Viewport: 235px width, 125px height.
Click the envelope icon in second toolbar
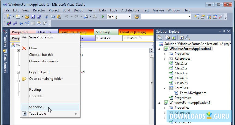[39, 23]
